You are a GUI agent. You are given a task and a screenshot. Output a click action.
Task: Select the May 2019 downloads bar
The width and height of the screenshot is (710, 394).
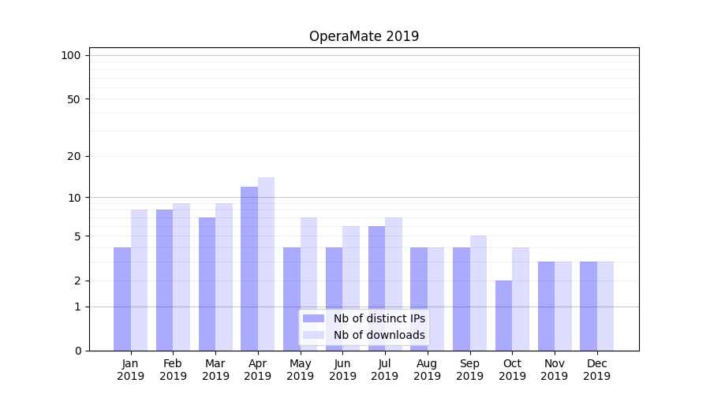(308, 284)
